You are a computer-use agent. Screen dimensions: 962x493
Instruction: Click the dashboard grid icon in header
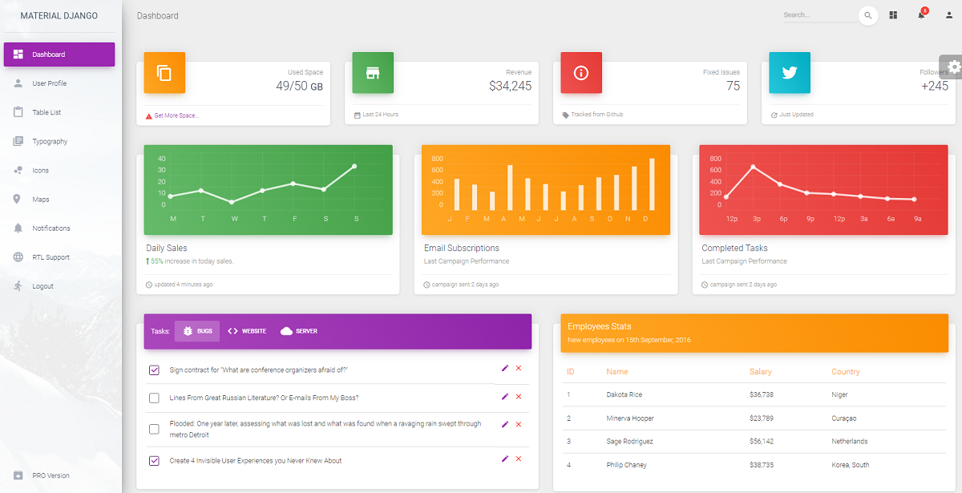click(x=894, y=15)
